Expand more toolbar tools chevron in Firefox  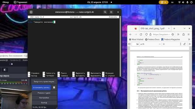pos(178,34)
